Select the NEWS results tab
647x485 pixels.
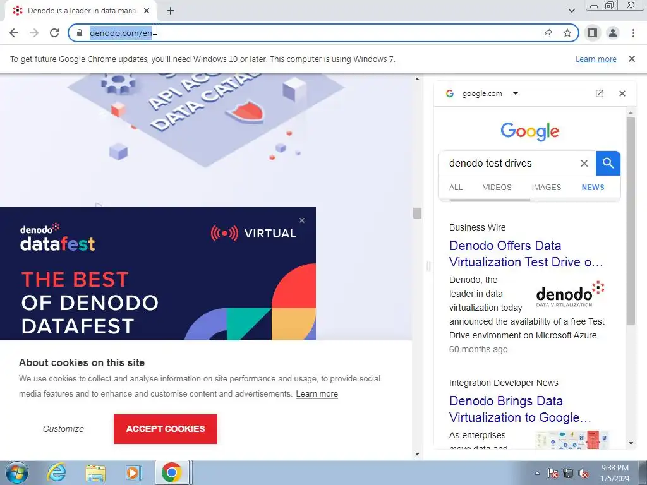(x=593, y=187)
